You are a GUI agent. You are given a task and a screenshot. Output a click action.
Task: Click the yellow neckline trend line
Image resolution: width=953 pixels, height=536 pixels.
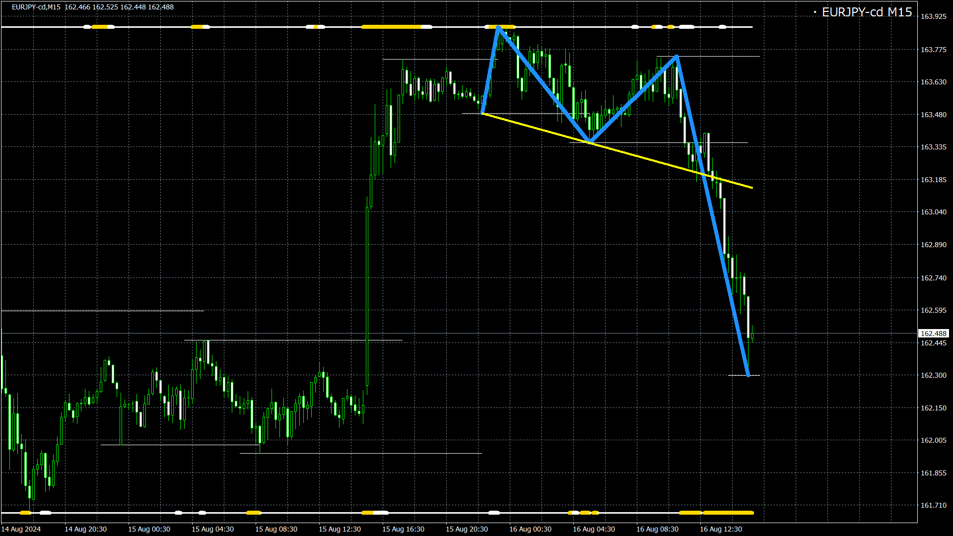[x=645, y=158]
